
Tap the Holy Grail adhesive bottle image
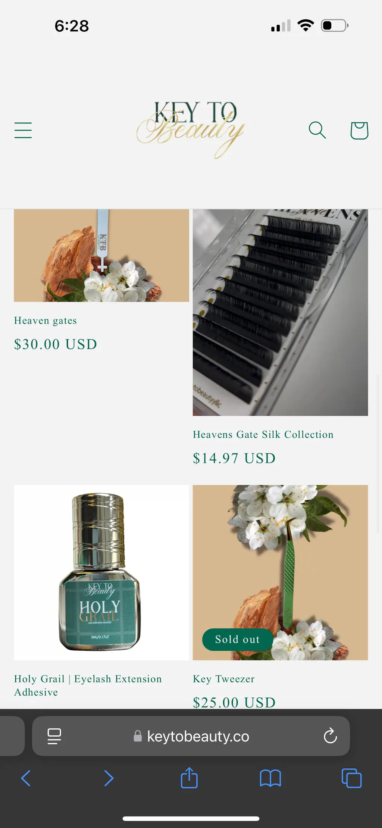point(101,572)
